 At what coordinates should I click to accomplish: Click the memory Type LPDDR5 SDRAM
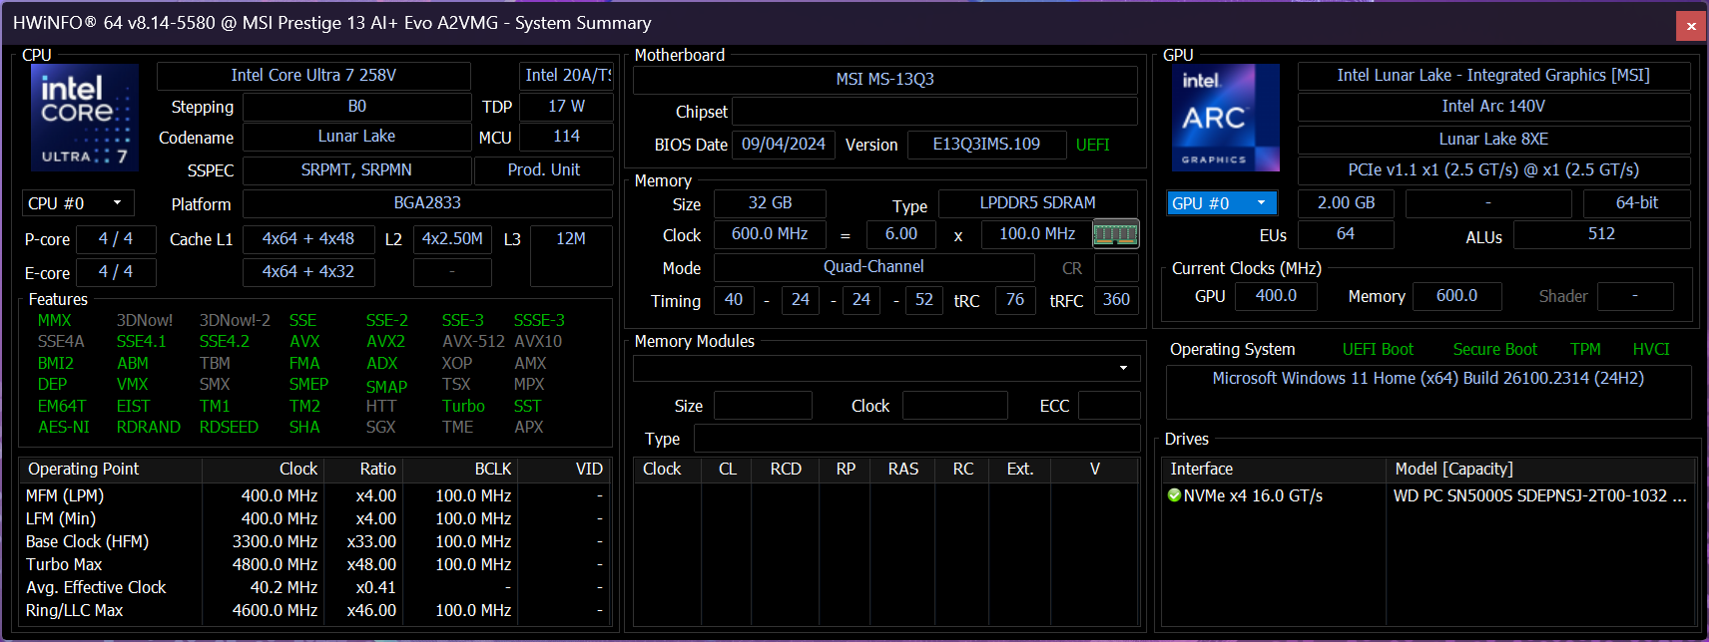[1038, 203]
